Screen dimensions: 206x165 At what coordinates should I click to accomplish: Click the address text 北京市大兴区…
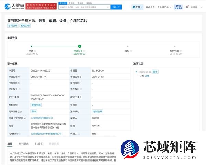click(48, 126)
